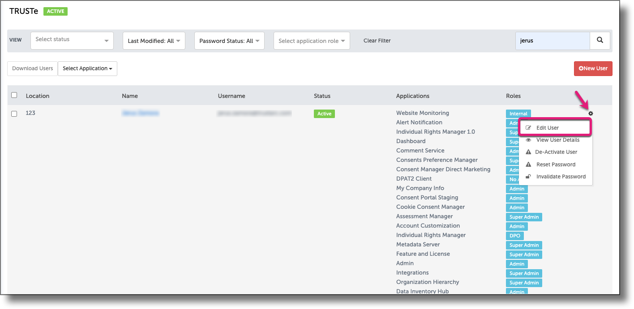
Task: Select Reset Password from the menu
Action: tap(555, 165)
